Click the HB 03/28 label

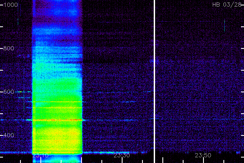(x=227, y=5)
